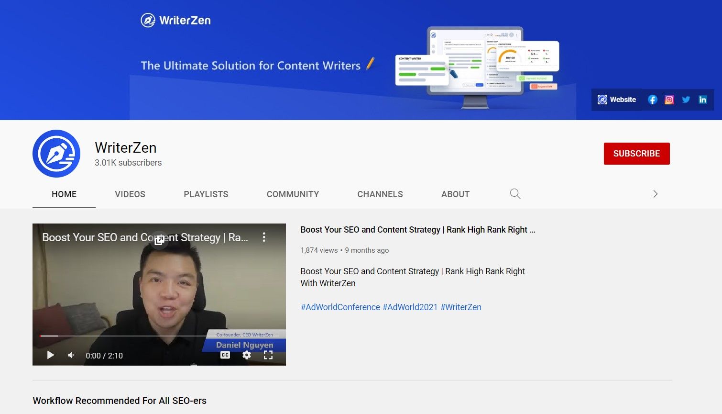Open video settings gear

coord(247,355)
